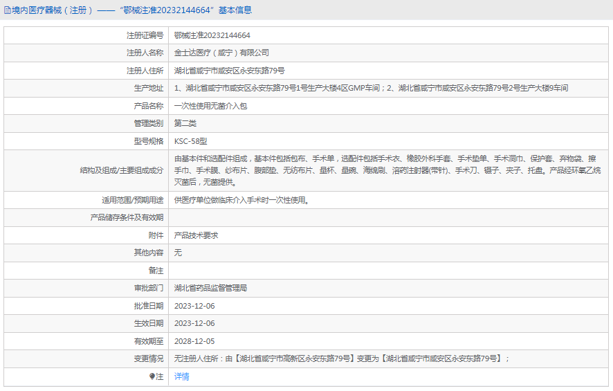The height and width of the screenshot is (391, 613).
Task: Click the 适用范围/预期用途 label
Action: tap(133, 200)
